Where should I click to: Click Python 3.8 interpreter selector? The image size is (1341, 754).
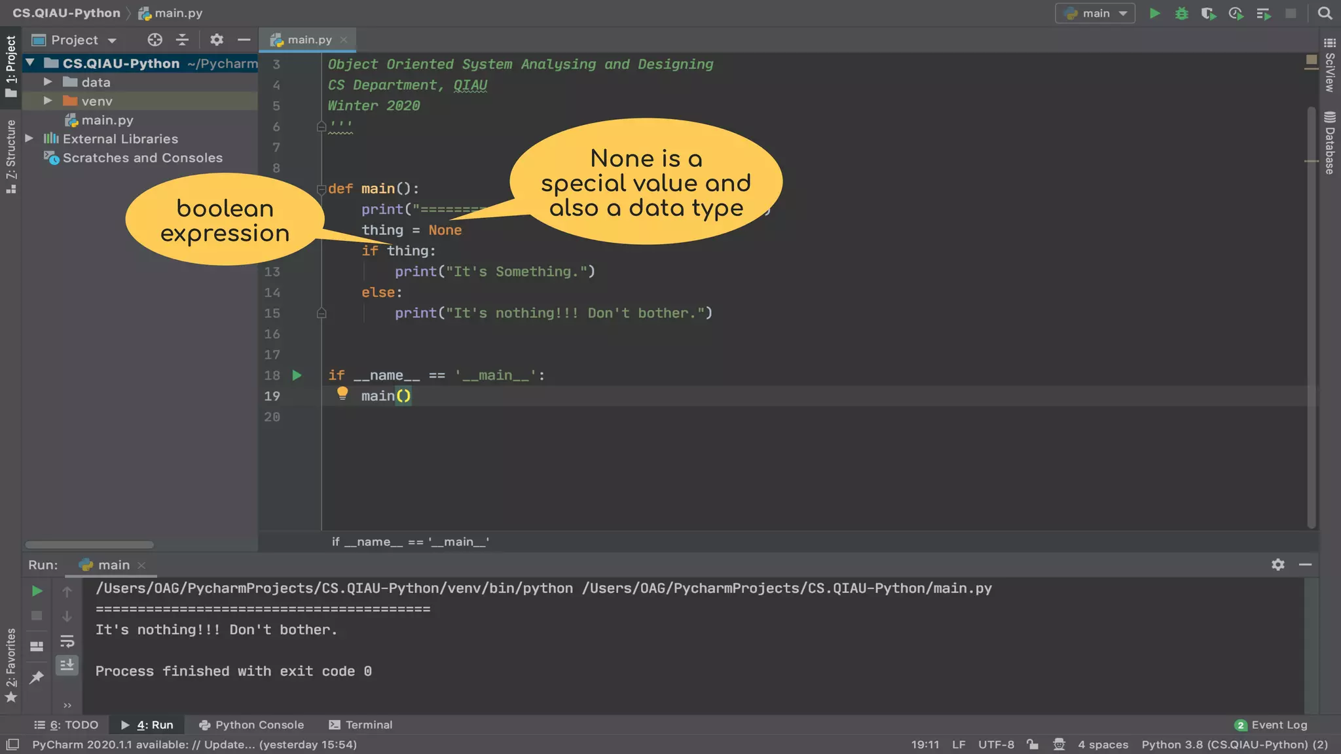coord(1234,744)
